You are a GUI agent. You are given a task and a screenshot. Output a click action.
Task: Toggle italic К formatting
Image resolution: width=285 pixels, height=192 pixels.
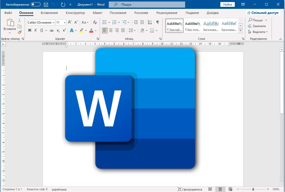pos(35,30)
